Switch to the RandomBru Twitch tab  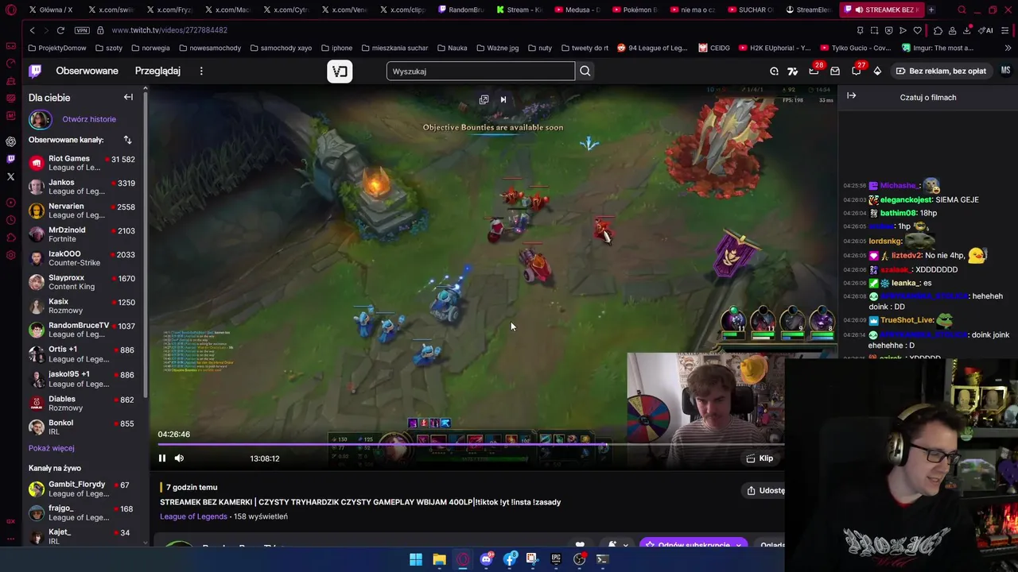pyautogui.click(x=461, y=10)
